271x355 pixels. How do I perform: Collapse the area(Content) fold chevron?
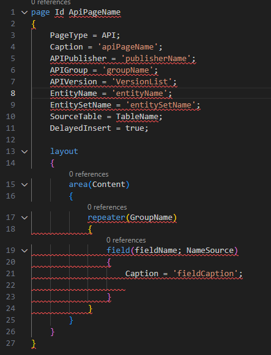[24, 185]
